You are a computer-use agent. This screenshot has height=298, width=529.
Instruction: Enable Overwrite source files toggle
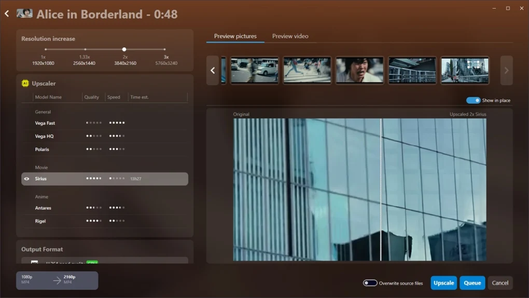click(370, 283)
